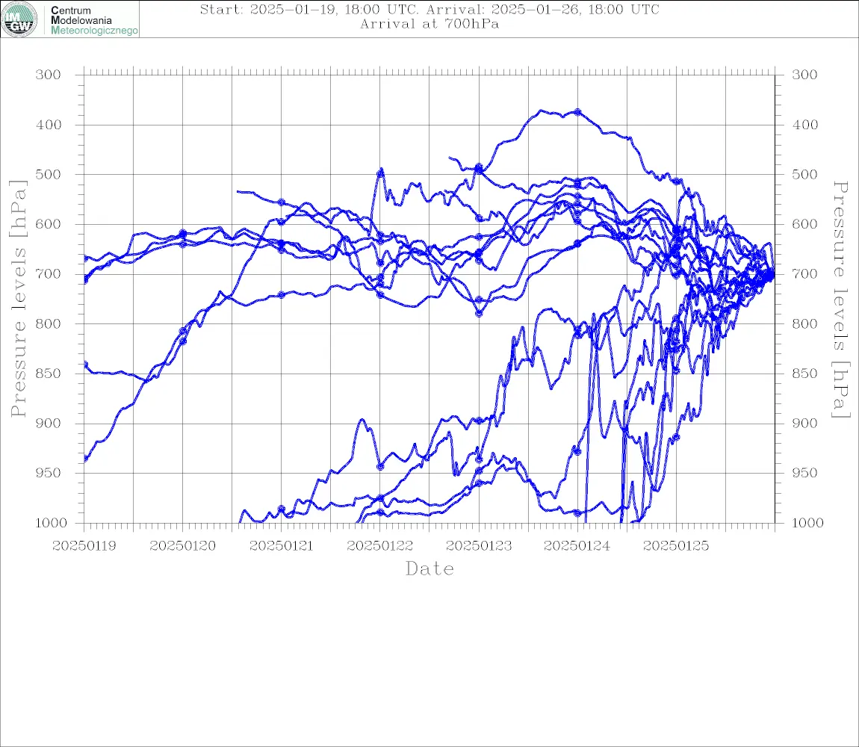
Task: Click the 20250123 date label
Action: coord(479,546)
